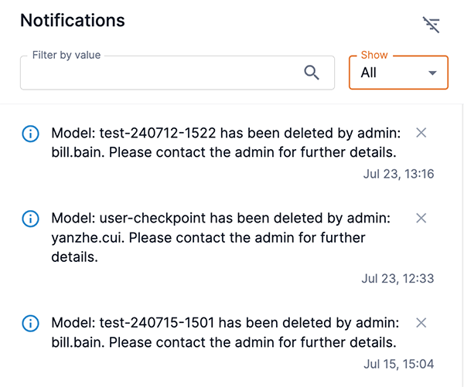The image size is (464, 387).
Task: Click the magnifier search icon
Action: (x=312, y=73)
